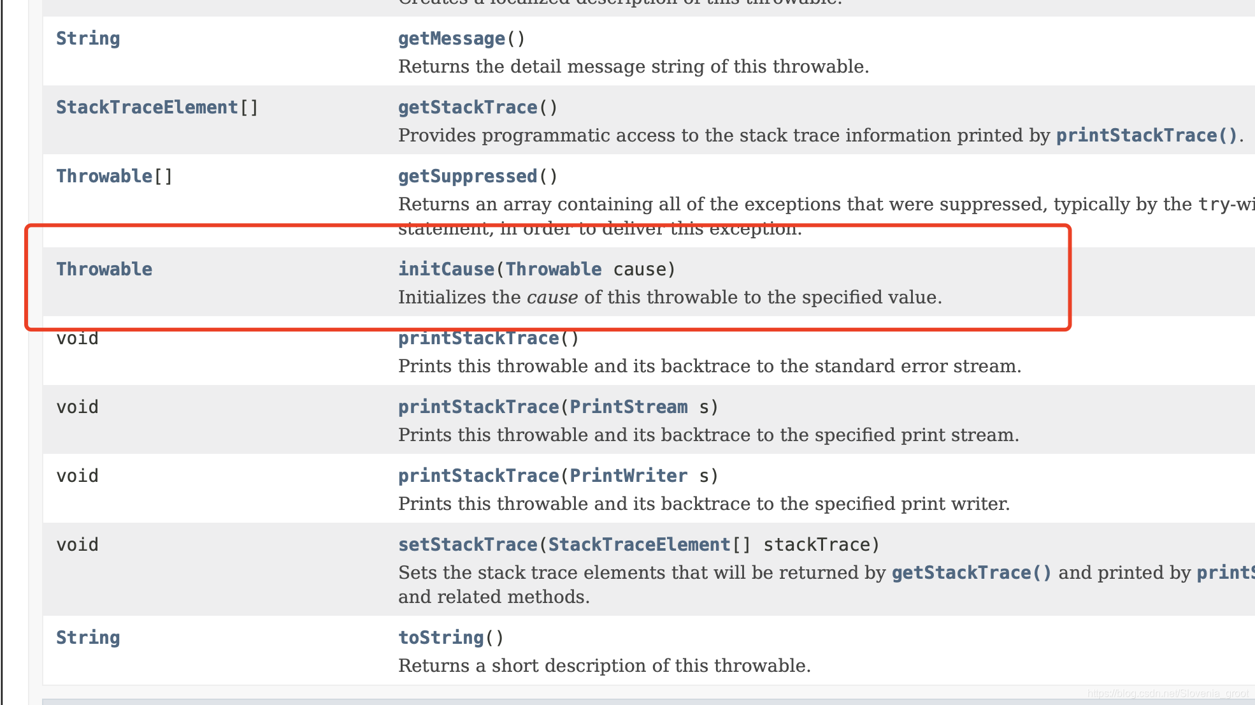Viewport: 1255px width, 705px height.
Task: Open the no-argument printStackTrace() method link
Action: 478,338
